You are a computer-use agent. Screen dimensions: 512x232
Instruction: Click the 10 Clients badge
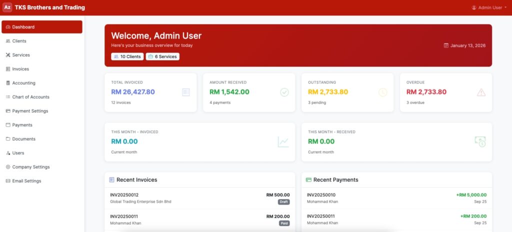127,56
